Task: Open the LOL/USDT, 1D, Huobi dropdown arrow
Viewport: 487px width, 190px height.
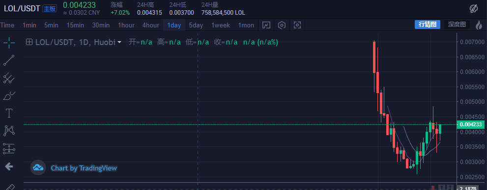Action: tap(119, 43)
